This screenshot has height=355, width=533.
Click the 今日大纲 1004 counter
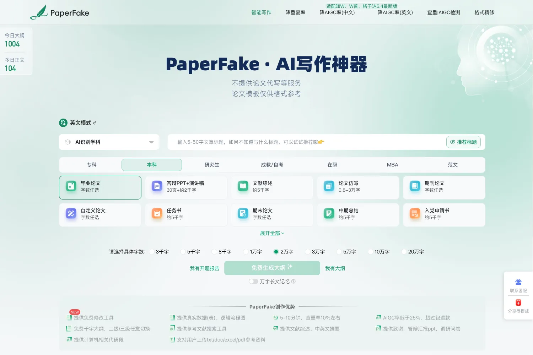tap(15, 40)
